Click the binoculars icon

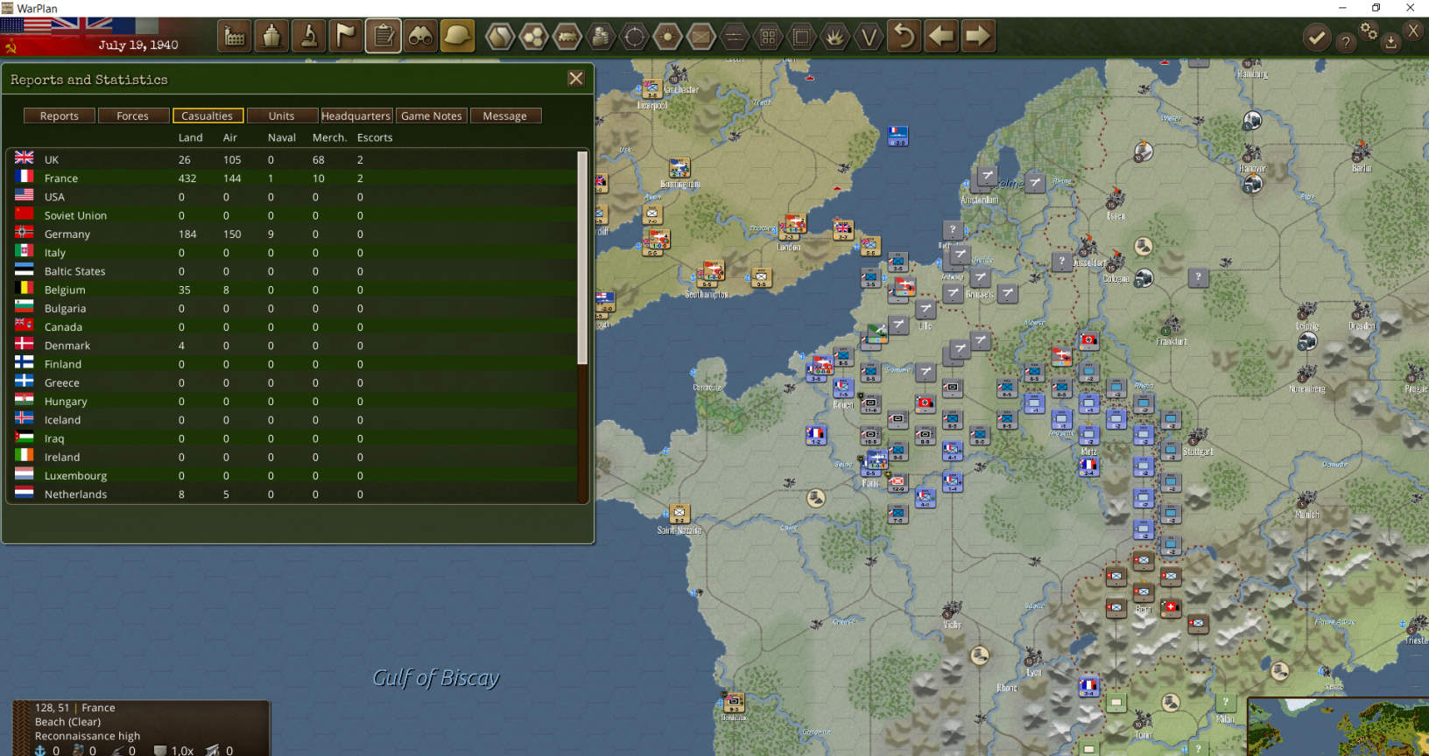click(420, 37)
